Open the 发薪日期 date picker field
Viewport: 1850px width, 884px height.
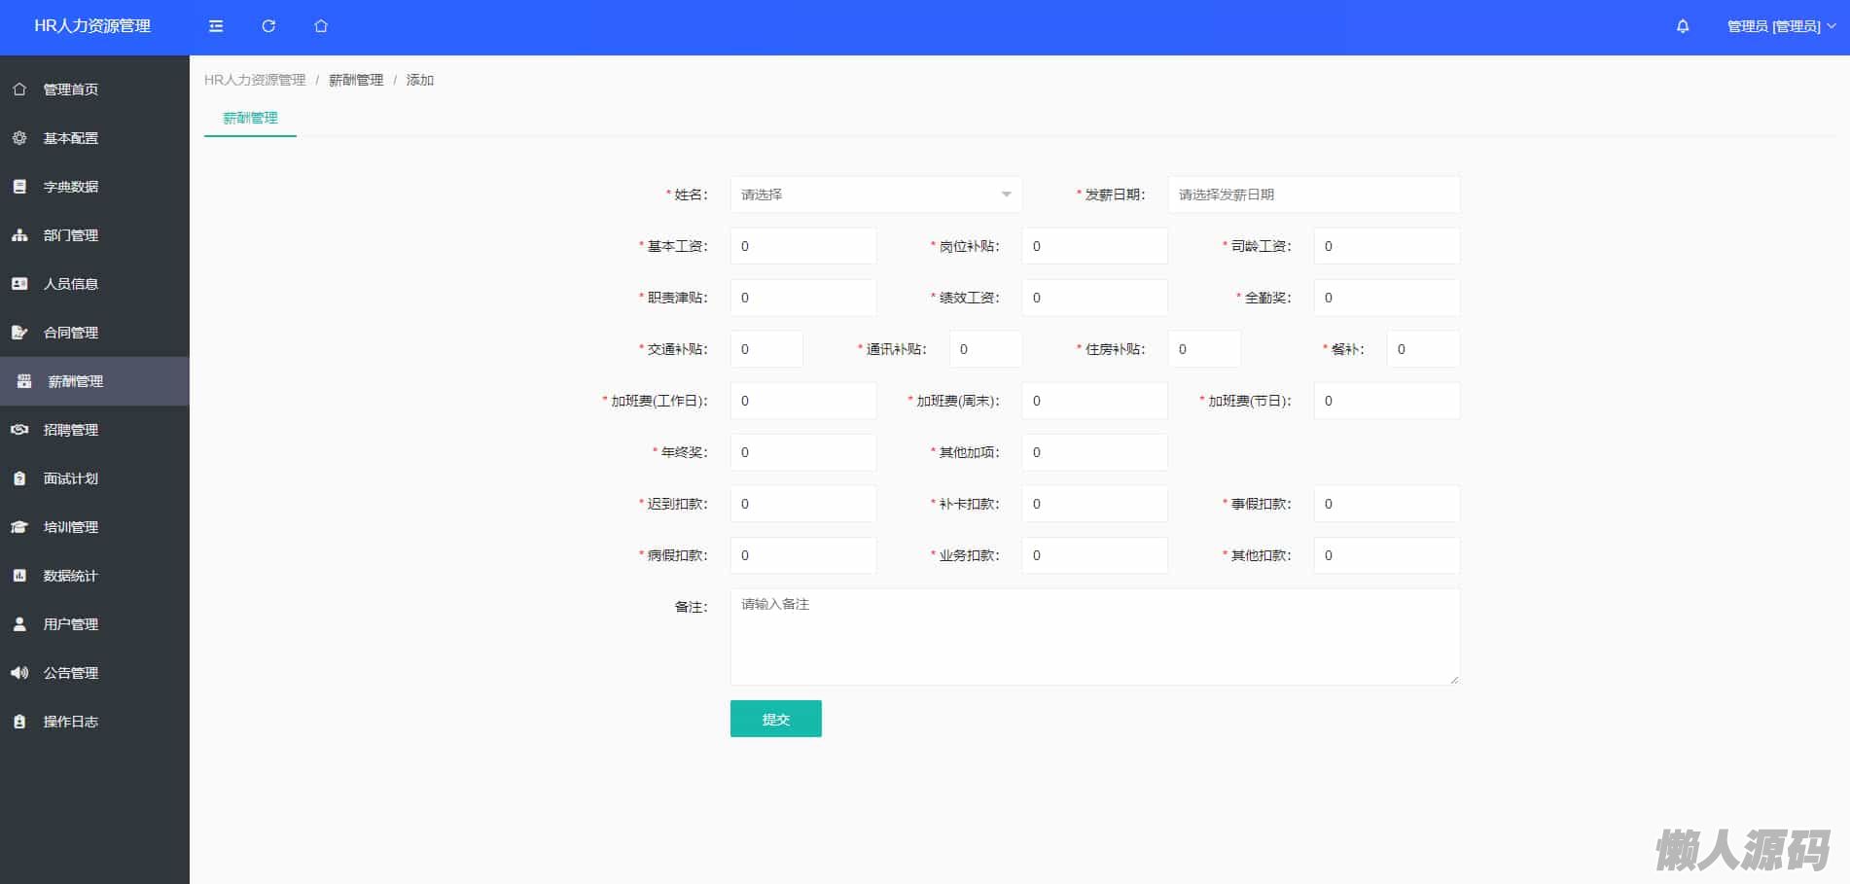[1314, 194]
